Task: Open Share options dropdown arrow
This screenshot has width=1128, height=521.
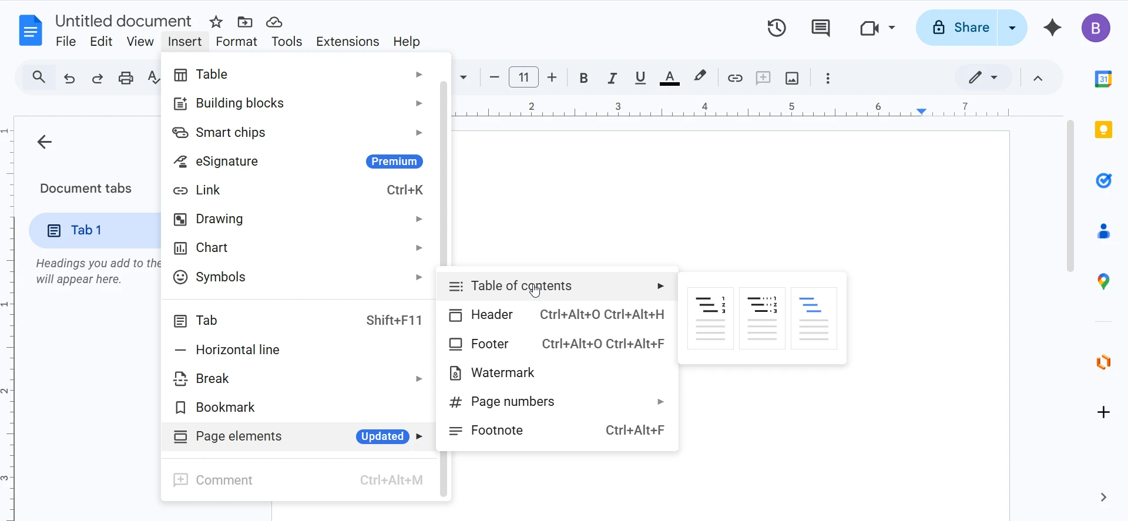Action: (x=1012, y=28)
